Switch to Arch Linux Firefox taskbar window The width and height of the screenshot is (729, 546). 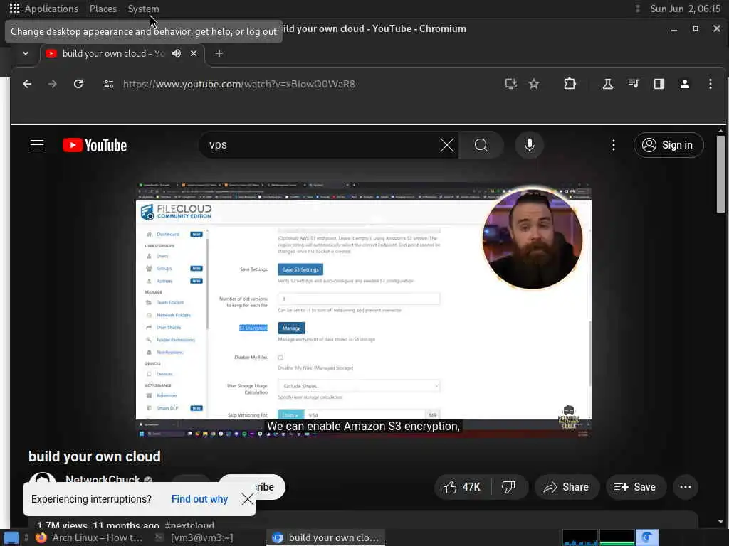pyautogui.click(x=89, y=537)
